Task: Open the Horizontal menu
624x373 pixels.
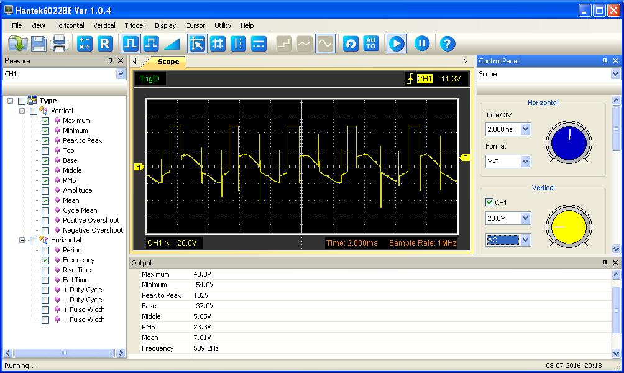Action: [x=69, y=25]
